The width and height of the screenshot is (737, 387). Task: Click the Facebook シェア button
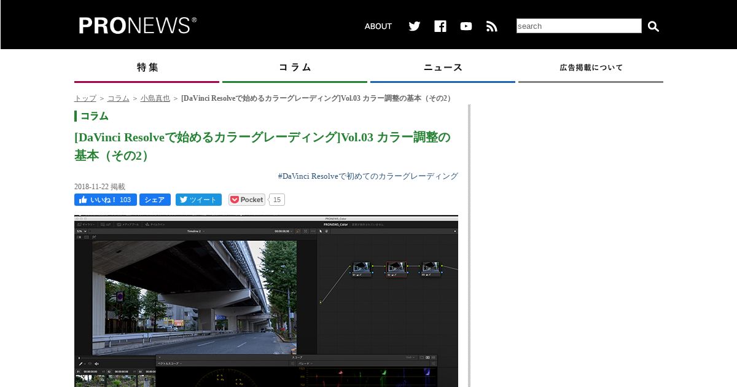click(x=155, y=200)
